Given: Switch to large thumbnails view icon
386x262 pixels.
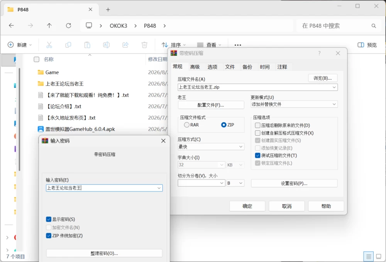Looking at the screenshot, I should click(x=379, y=257).
